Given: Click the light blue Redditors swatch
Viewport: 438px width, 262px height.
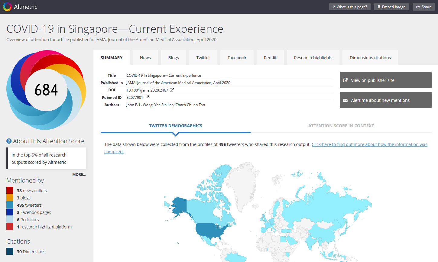Looking at the screenshot, I should tap(10, 219).
